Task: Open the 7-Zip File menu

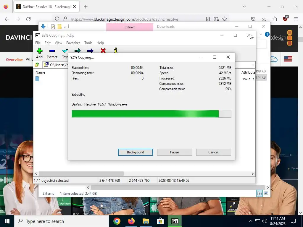Action: (38, 43)
